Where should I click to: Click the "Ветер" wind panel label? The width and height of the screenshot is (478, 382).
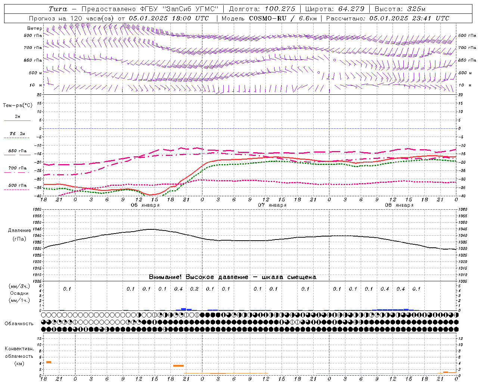(x=34, y=28)
